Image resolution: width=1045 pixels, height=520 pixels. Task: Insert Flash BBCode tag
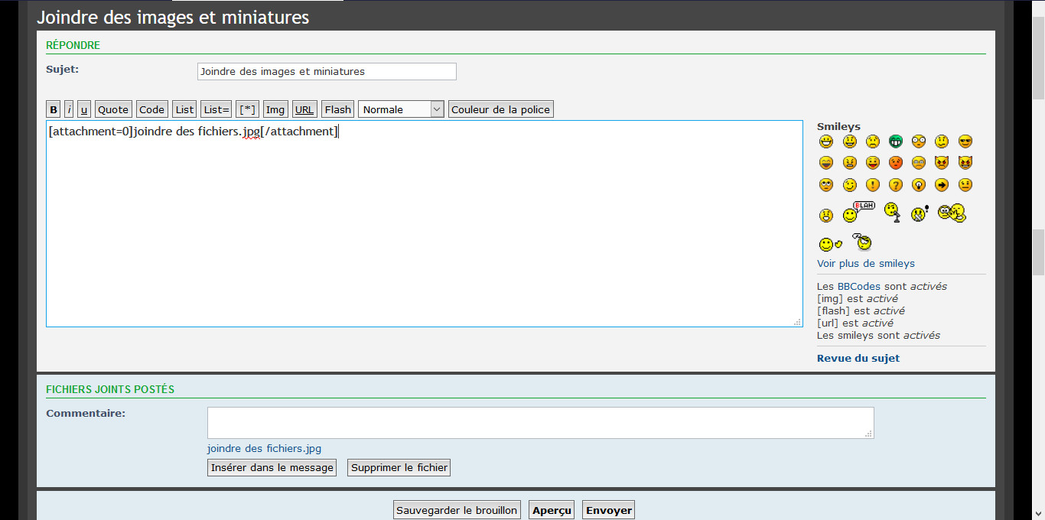pos(338,109)
